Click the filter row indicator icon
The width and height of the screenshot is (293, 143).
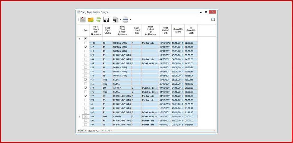[x=80, y=39]
